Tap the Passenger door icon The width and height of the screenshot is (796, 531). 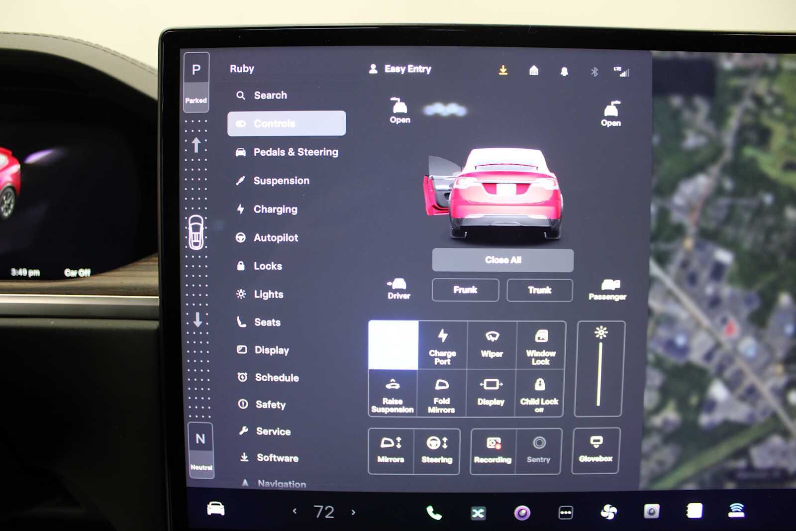tap(608, 290)
